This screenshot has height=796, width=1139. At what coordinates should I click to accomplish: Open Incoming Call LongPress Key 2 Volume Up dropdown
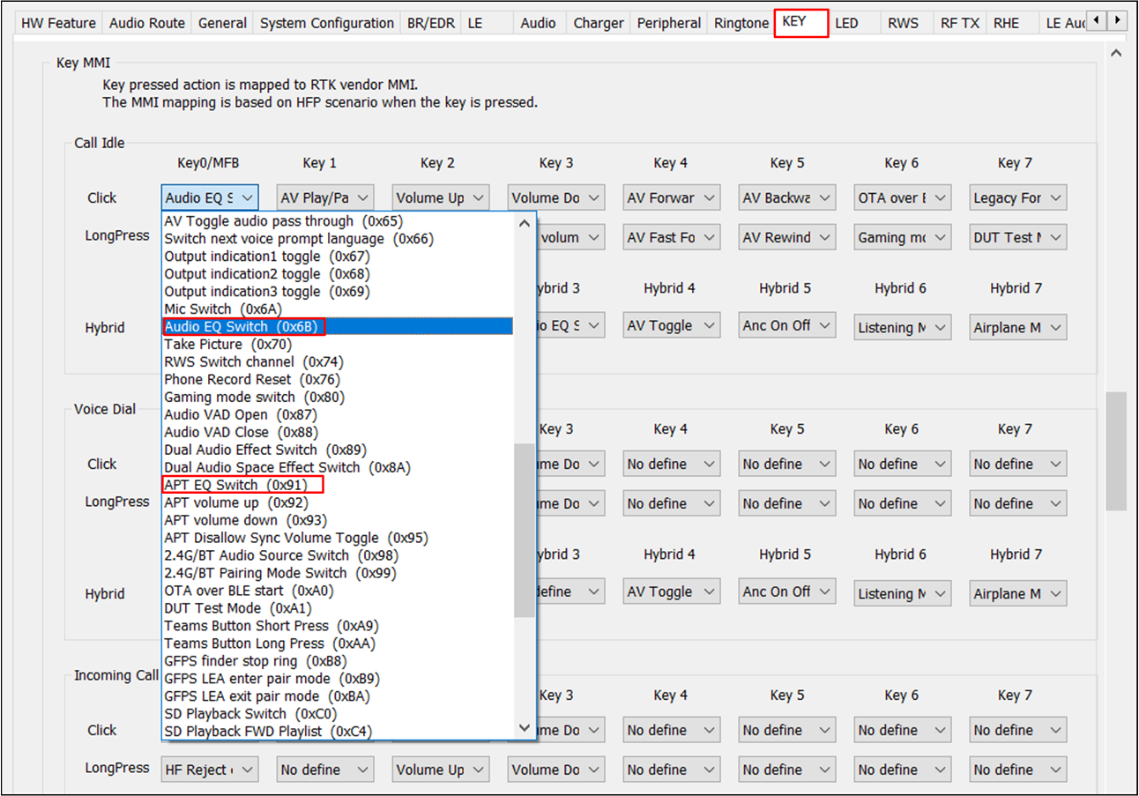(441, 770)
